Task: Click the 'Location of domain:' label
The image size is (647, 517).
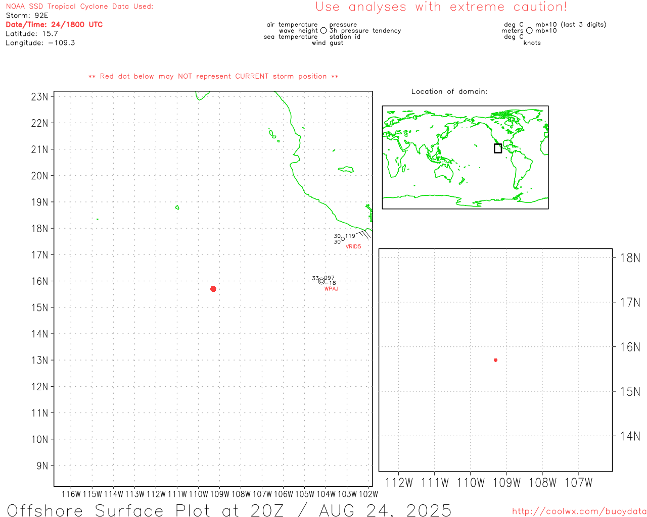Action: [449, 91]
